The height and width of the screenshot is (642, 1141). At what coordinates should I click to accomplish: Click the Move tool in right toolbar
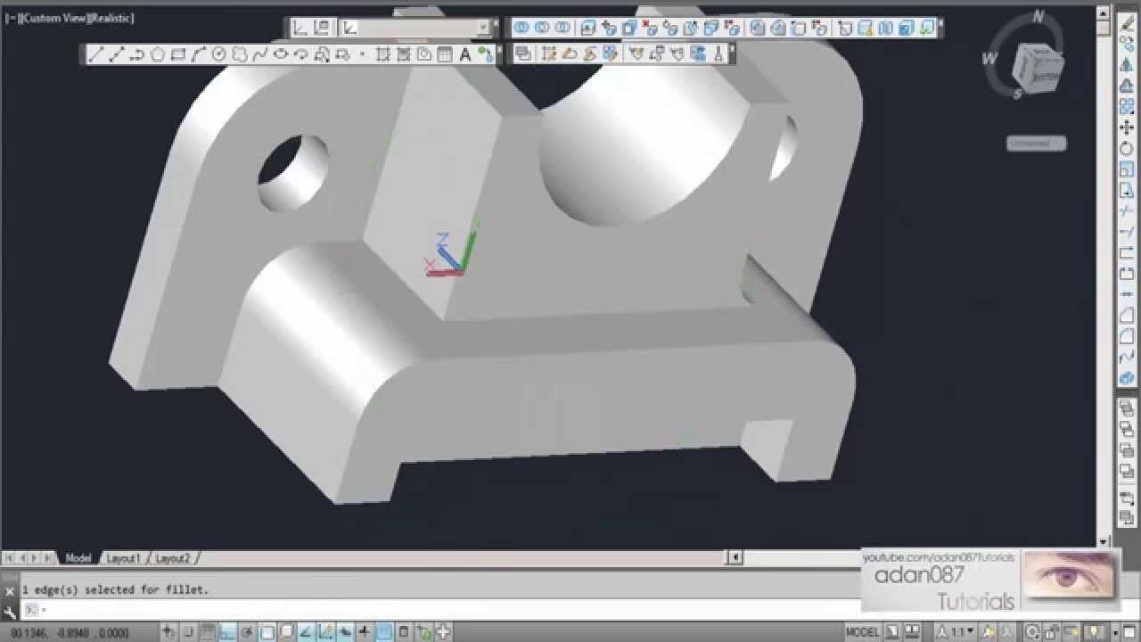coord(1127,128)
